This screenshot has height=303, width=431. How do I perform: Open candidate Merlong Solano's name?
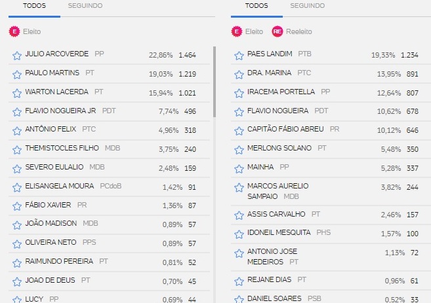click(x=279, y=148)
